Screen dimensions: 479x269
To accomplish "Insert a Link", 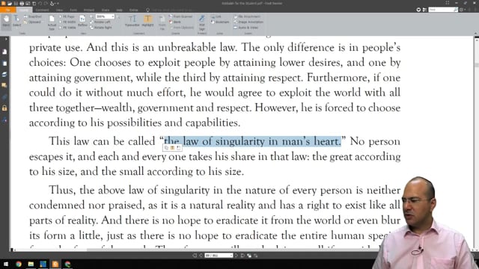I will 216,16.
